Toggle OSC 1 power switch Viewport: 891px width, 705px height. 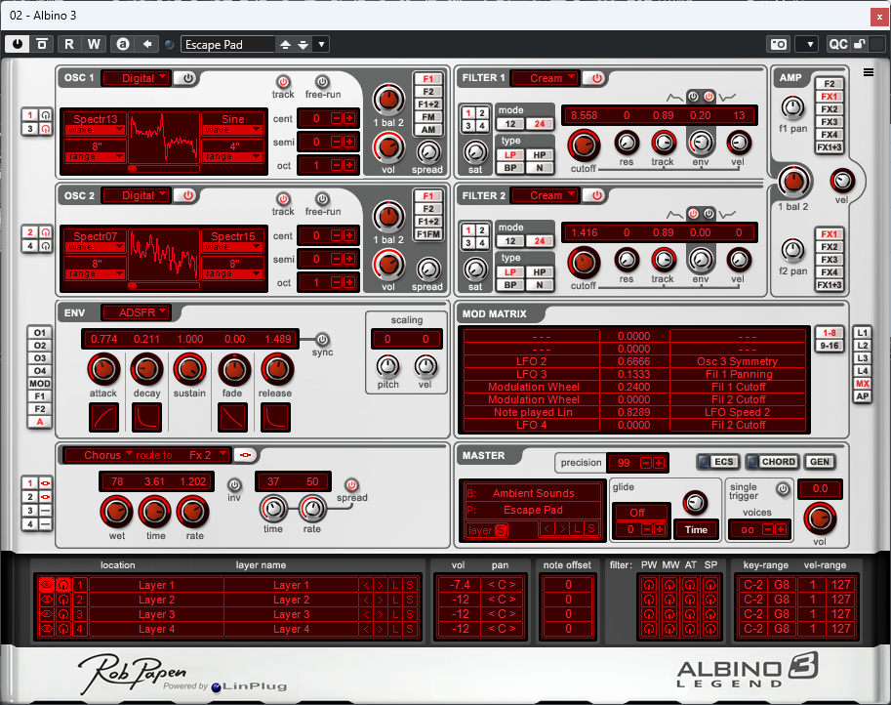187,78
